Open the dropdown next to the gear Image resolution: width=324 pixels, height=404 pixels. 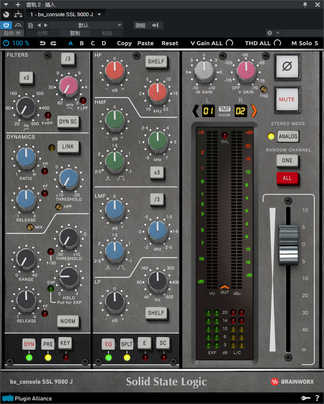278,33
